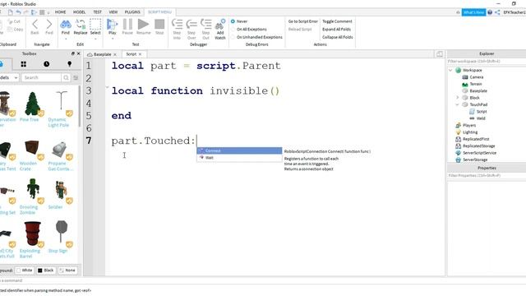The height and width of the screenshot is (296, 526).
Task: Open Toolbox inventory grid tab
Action: 24,64
